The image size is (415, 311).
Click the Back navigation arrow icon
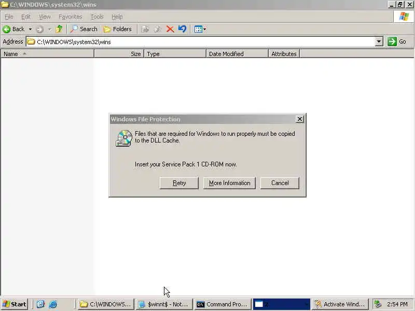7,29
